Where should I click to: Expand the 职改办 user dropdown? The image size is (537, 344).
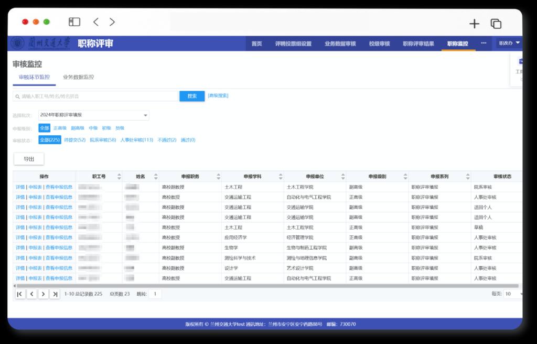coord(509,43)
